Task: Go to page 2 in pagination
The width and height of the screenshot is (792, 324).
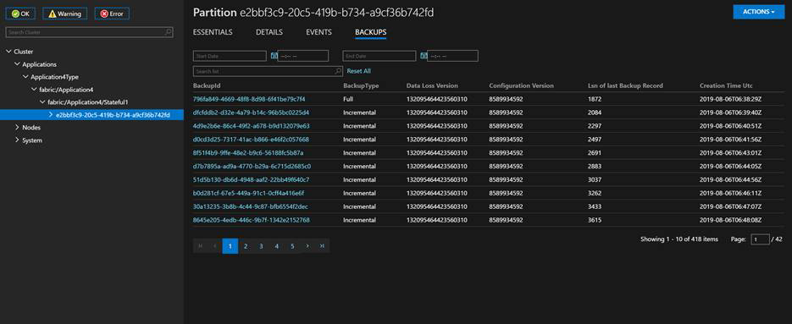Action: (x=246, y=246)
